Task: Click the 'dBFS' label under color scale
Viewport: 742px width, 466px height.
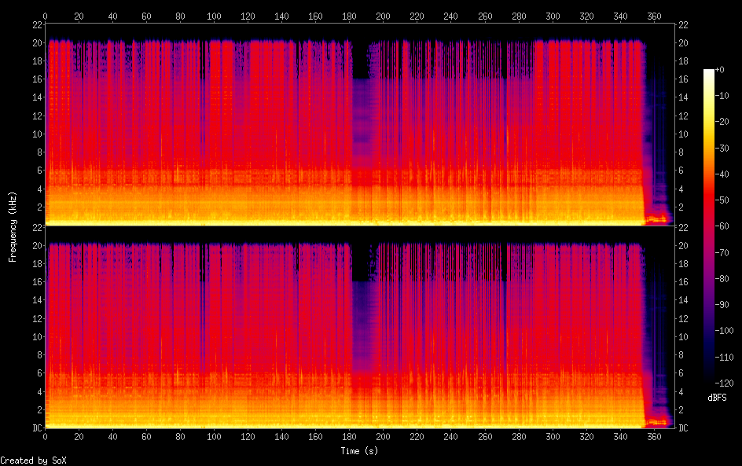Action: coord(716,398)
